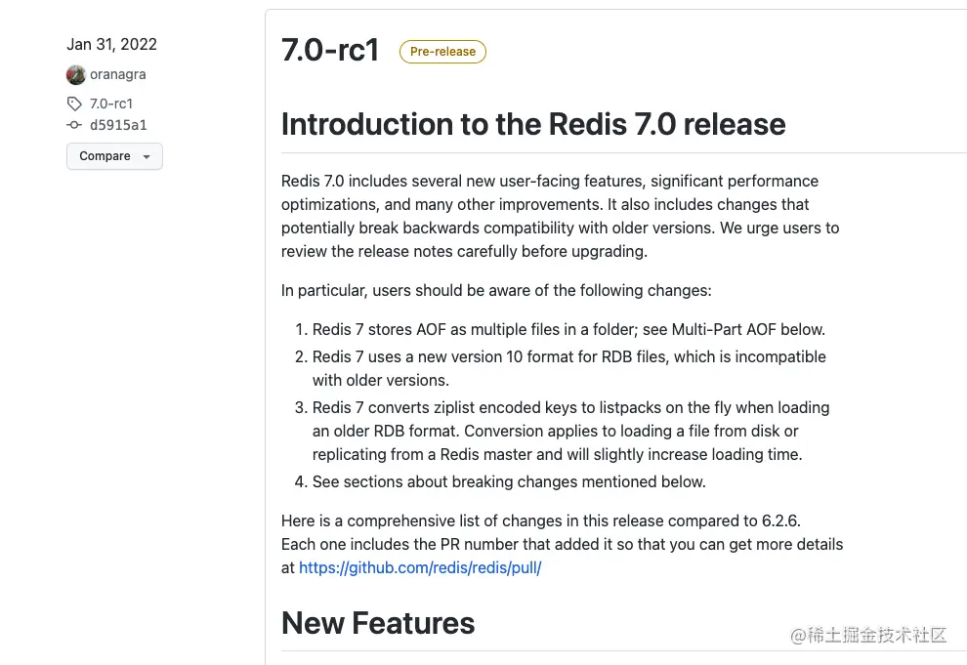Click the tag icon beside 7.0-rc1
The width and height of the screenshot is (967, 665).
tap(75, 104)
